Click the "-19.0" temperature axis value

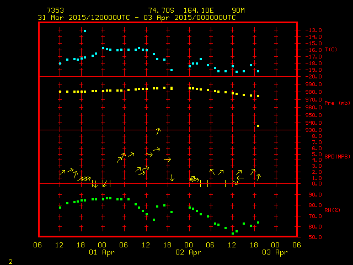313,70
